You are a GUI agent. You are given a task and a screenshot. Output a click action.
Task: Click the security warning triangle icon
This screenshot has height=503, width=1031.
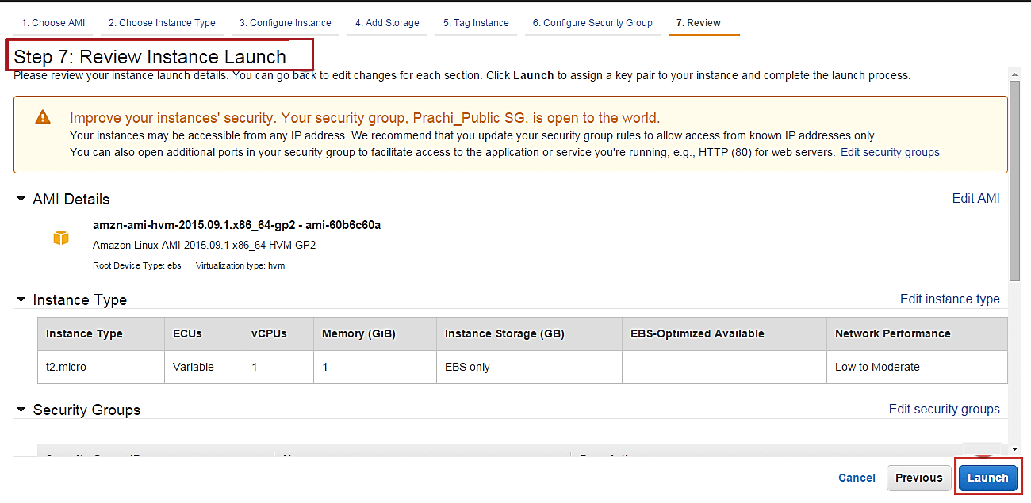click(43, 118)
